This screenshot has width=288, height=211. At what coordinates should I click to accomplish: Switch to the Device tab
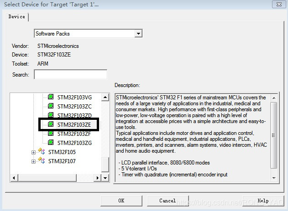[x=17, y=17]
